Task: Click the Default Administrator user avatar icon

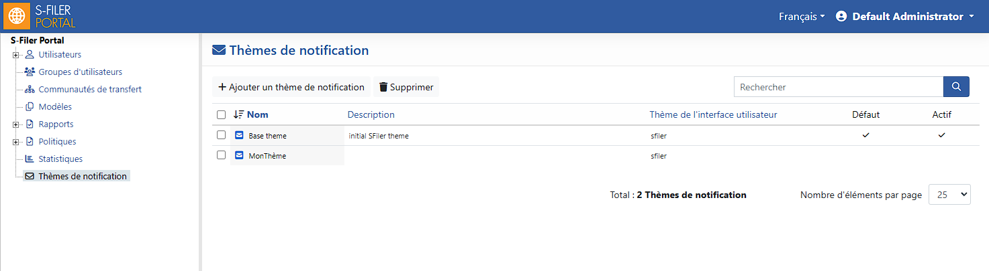Action: pyautogui.click(x=841, y=16)
